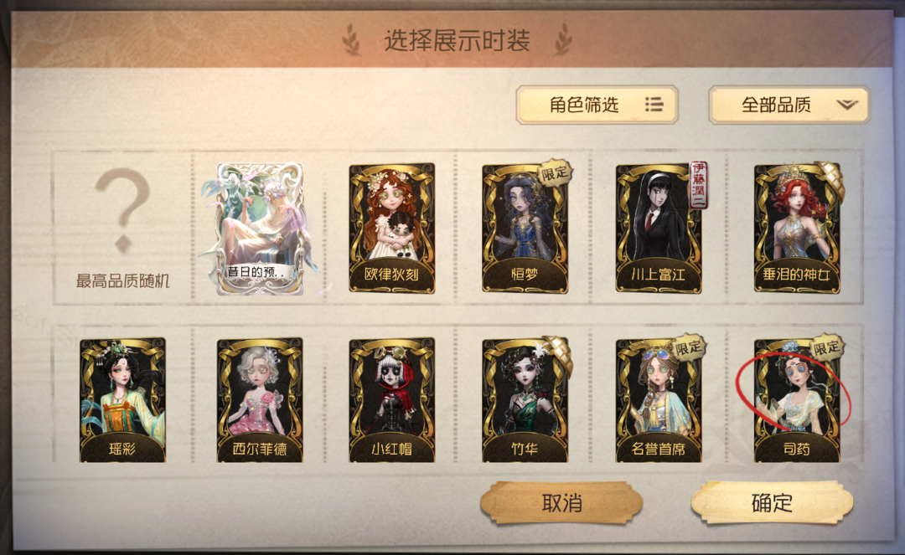Pick the 西尔菲德 costume card
The image size is (905, 555).
click(260, 400)
